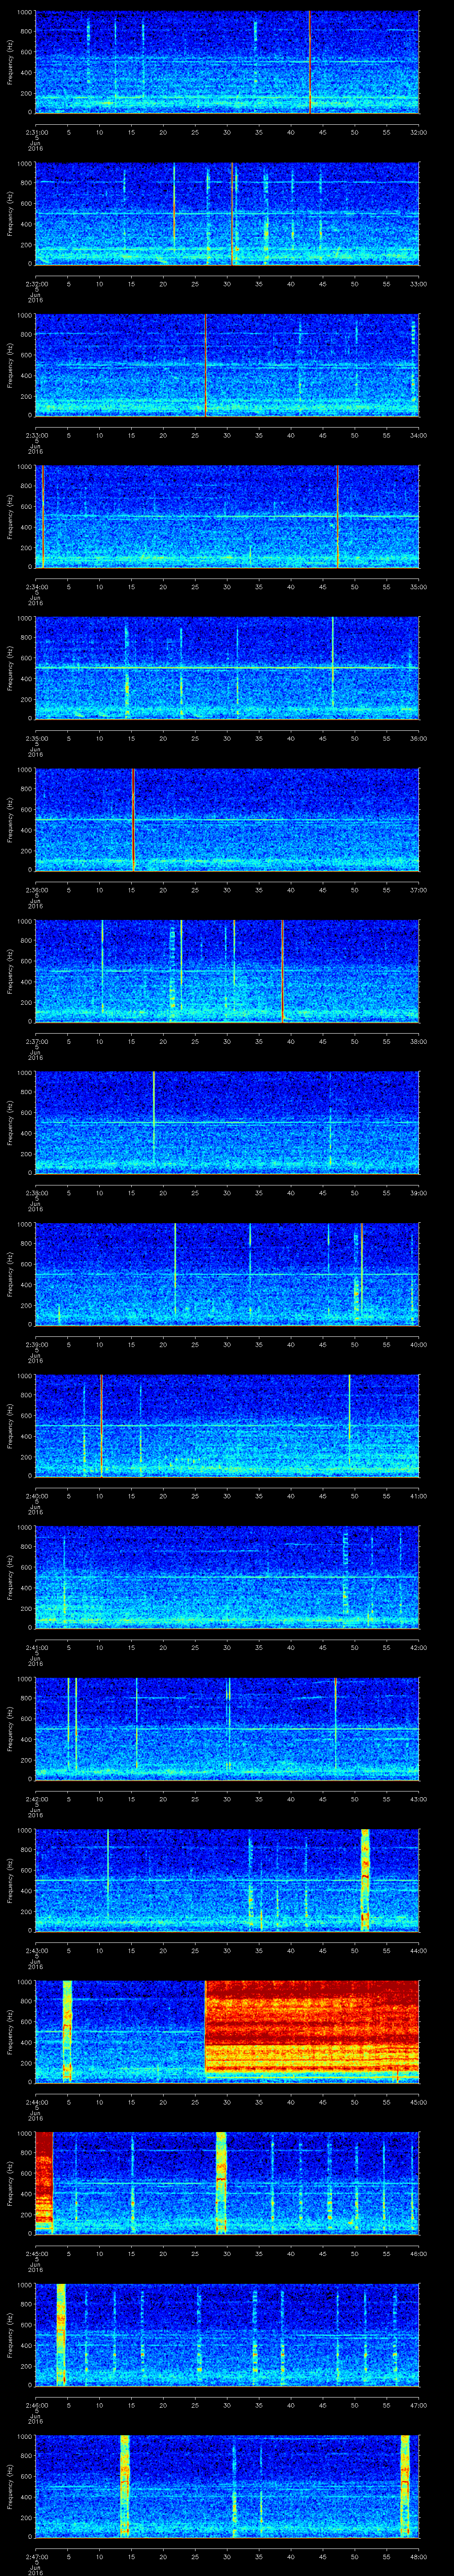Image resolution: width=454 pixels, height=2576 pixels.
Task: Select the spectrogram panel starting at 2:40:00
Action: click(227, 1426)
